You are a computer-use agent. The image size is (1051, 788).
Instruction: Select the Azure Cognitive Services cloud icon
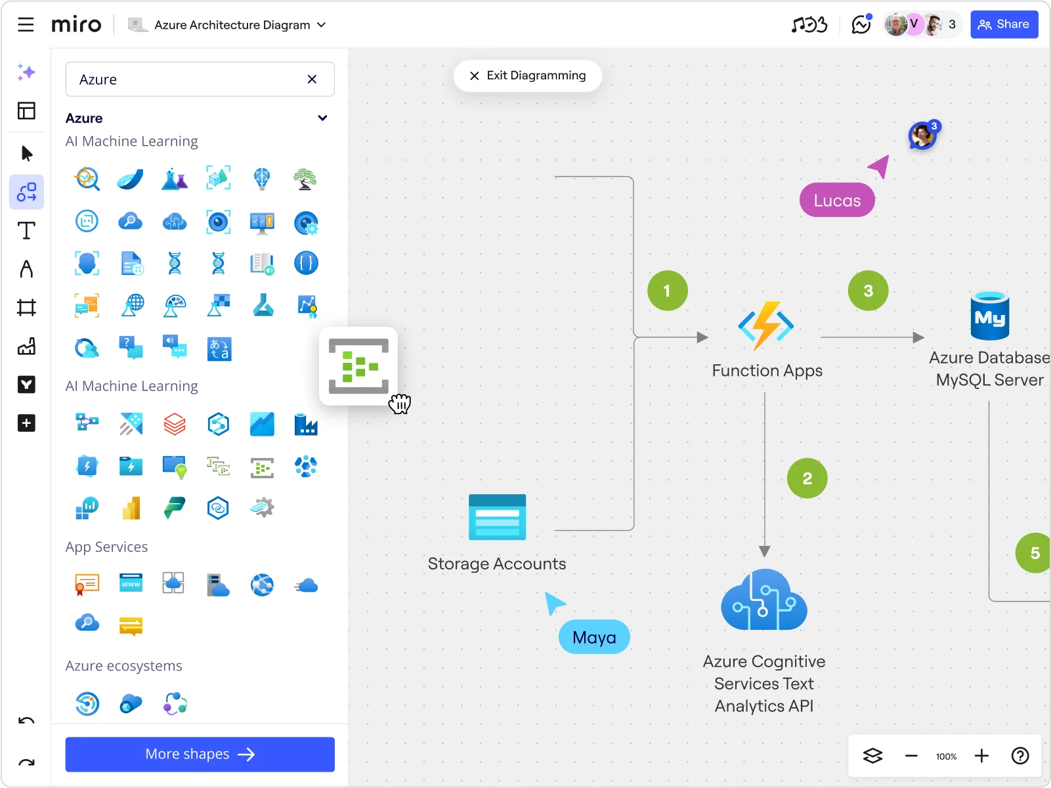pyautogui.click(x=764, y=600)
